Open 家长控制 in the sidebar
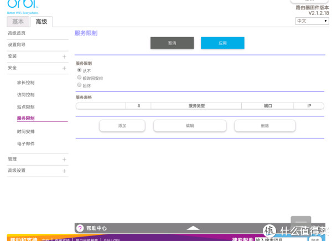Viewport: 332px width, 241px height. 26,83
